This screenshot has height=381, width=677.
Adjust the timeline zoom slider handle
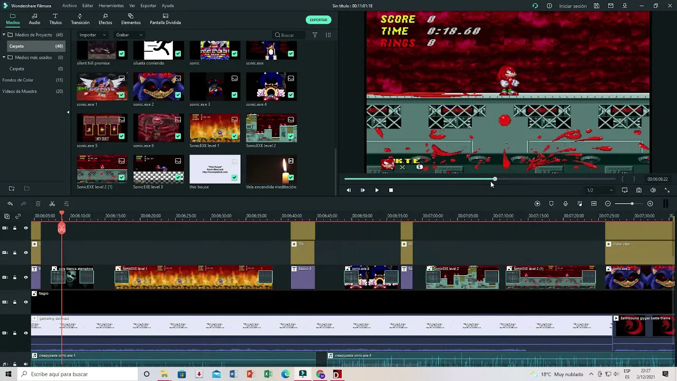632,204
